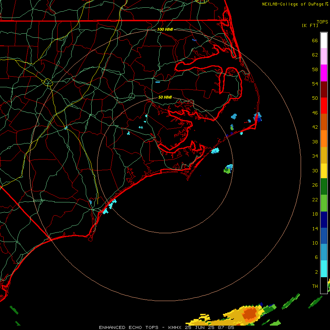Click the ENHANCED ECHO TOPS caption text
The image size is (330, 330).
[x=129, y=327]
